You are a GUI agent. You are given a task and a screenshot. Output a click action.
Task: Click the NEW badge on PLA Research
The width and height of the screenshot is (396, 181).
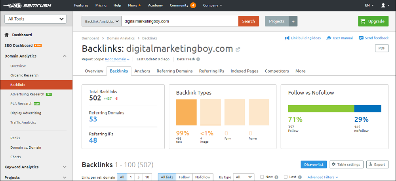pyautogui.click(x=37, y=104)
